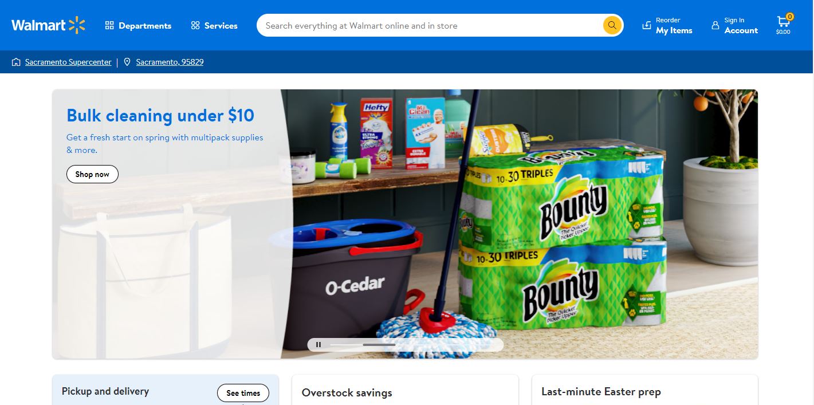Select the last carousel slide indicator
This screenshot has width=814, height=405.
coord(477,345)
